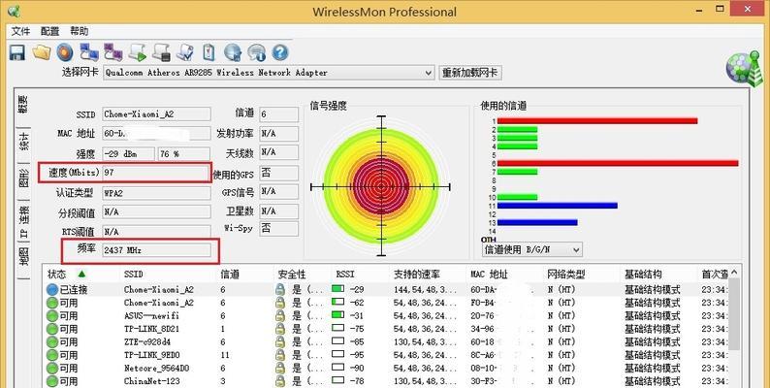Screen dimensions: 770x388
Task: Switch to the 统计 side tab
Action: click(23, 141)
